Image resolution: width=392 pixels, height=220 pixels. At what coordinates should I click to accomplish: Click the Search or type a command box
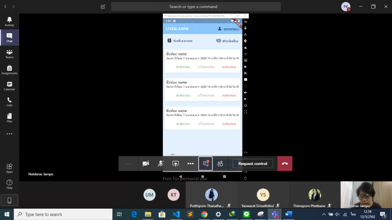click(196, 6)
